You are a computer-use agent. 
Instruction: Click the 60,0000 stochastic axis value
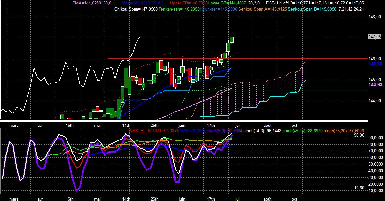click(375, 157)
